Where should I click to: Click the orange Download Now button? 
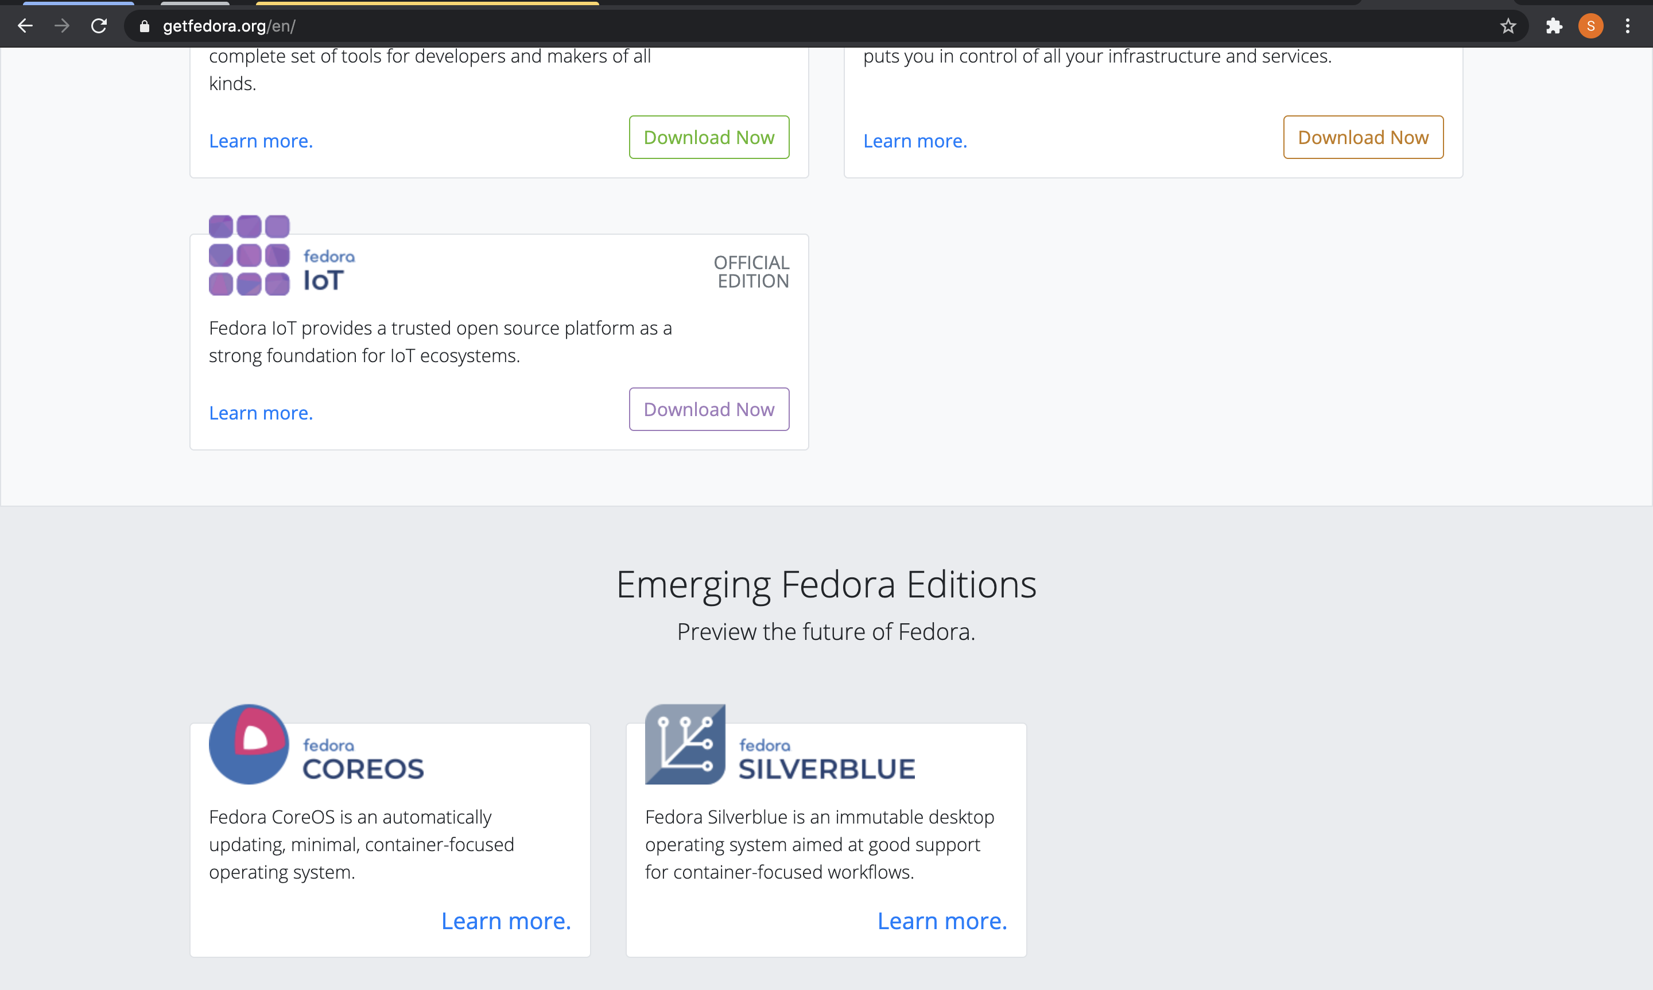[x=1364, y=137]
